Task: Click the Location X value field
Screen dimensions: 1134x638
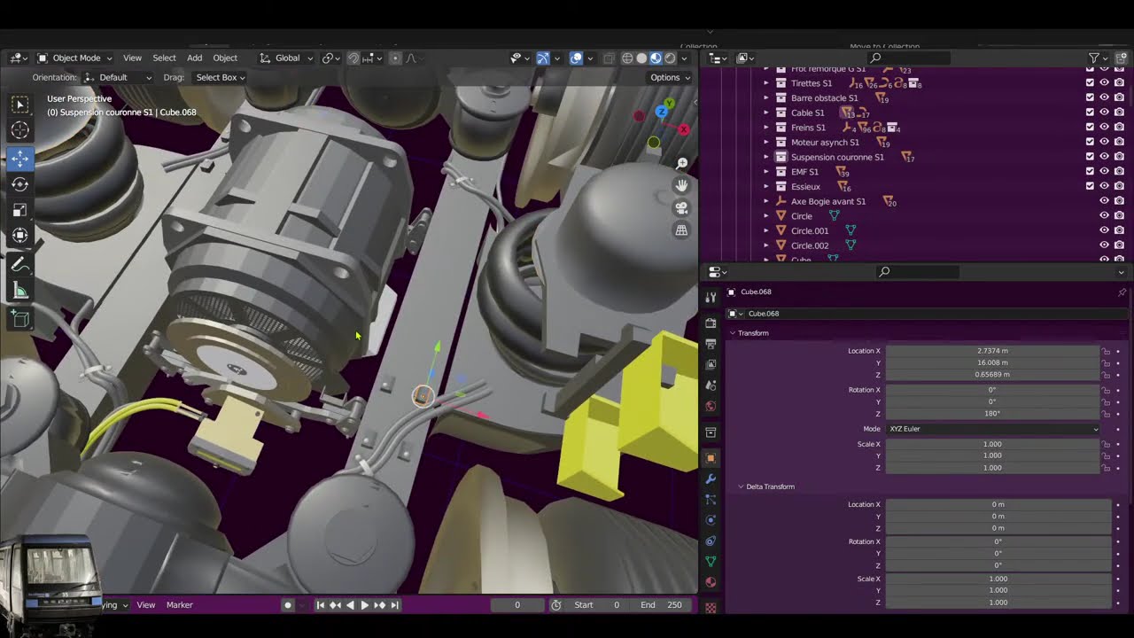Action: point(992,351)
